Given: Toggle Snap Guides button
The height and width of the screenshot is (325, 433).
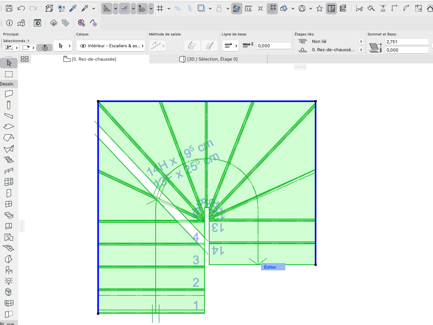Looking at the screenshot, I should [125, 9].
